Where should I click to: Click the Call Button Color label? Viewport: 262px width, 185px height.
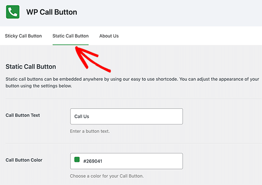[24, 160]
